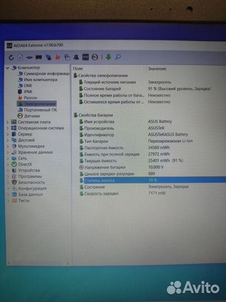Open the IPMI tree item

click(x=25, y=92)
